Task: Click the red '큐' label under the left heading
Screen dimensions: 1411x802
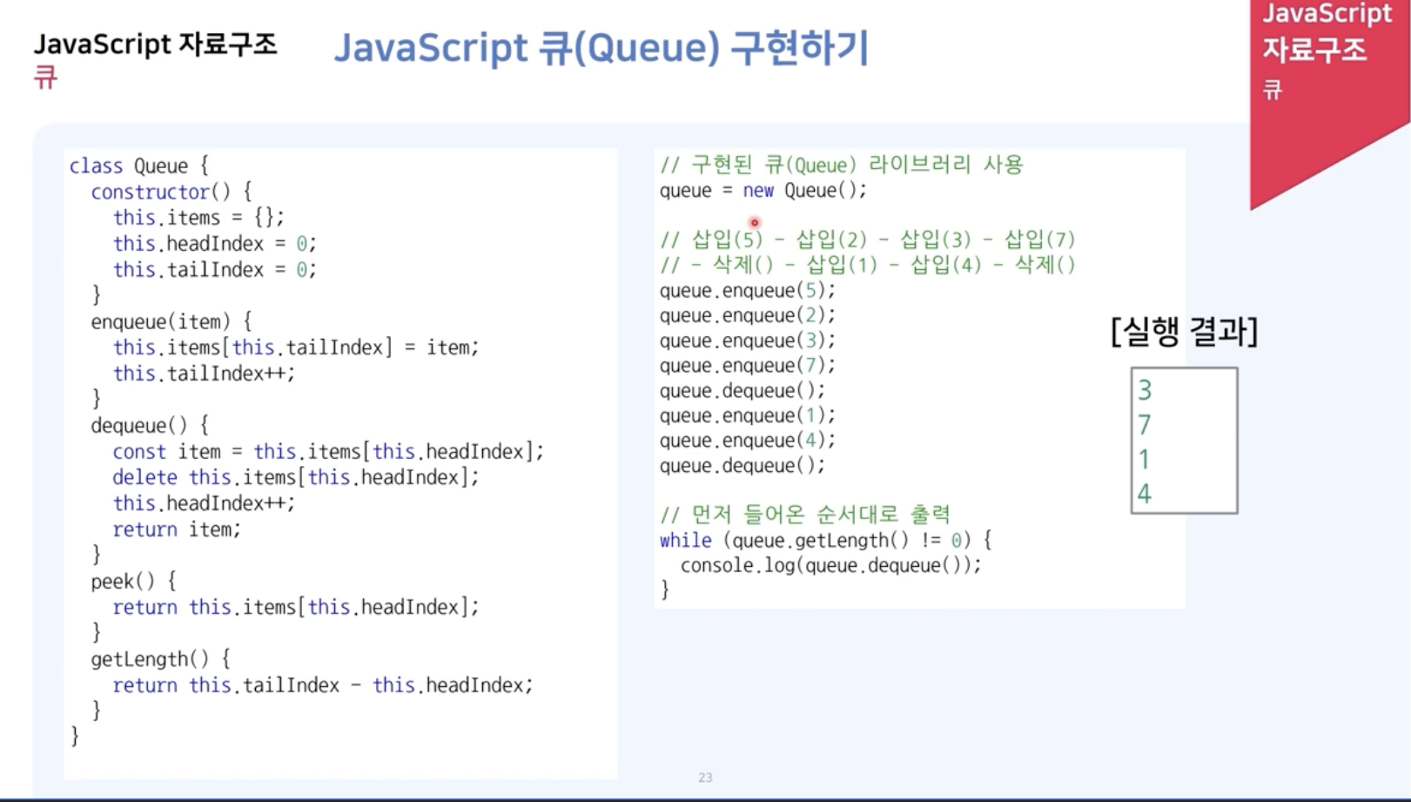Action: [45, 78]
